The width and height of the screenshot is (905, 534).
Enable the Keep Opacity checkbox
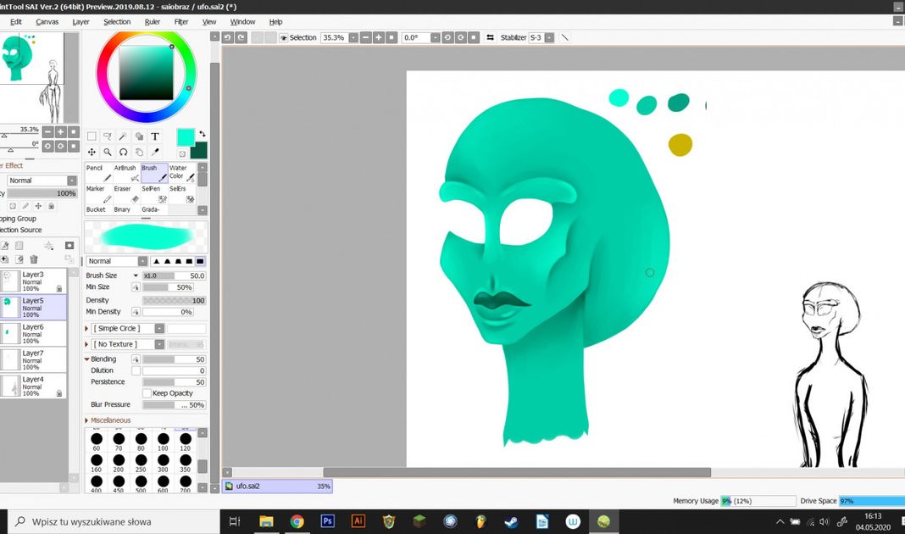147,393
